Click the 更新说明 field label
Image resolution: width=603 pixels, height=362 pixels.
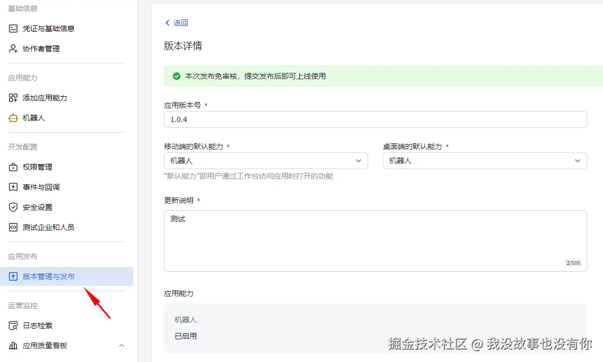[179, 200]
